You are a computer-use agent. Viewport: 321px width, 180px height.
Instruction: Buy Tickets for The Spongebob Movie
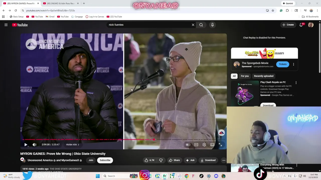283,64
